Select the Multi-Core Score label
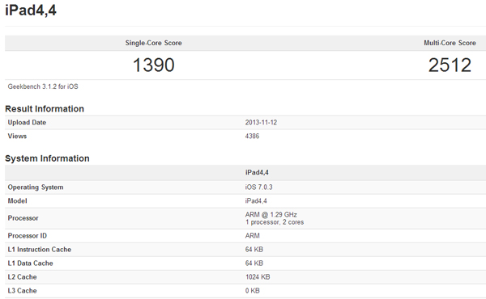This screenshot has height=299, width=486. [450, 43]
